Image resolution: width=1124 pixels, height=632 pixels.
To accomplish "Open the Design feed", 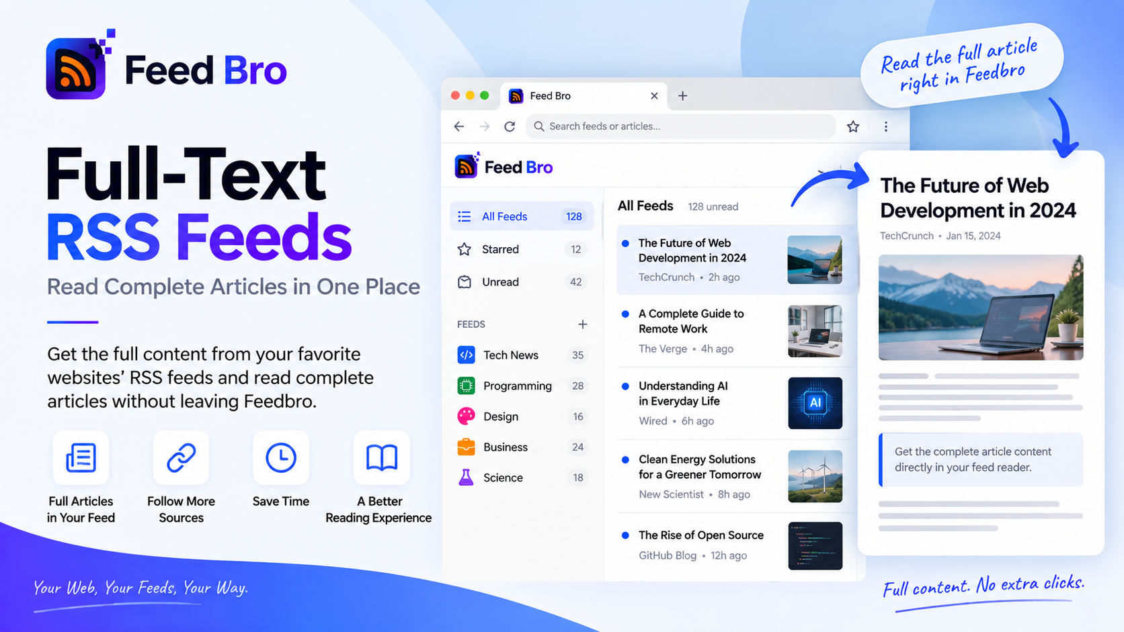I will click(522, 416).
